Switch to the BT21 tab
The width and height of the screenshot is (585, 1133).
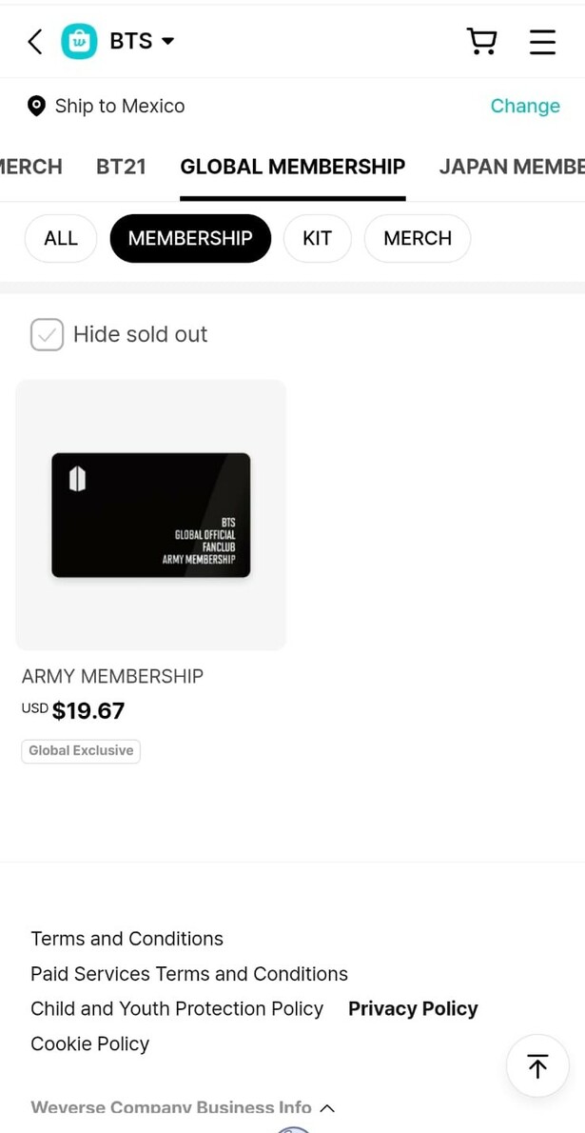[121, 166]
